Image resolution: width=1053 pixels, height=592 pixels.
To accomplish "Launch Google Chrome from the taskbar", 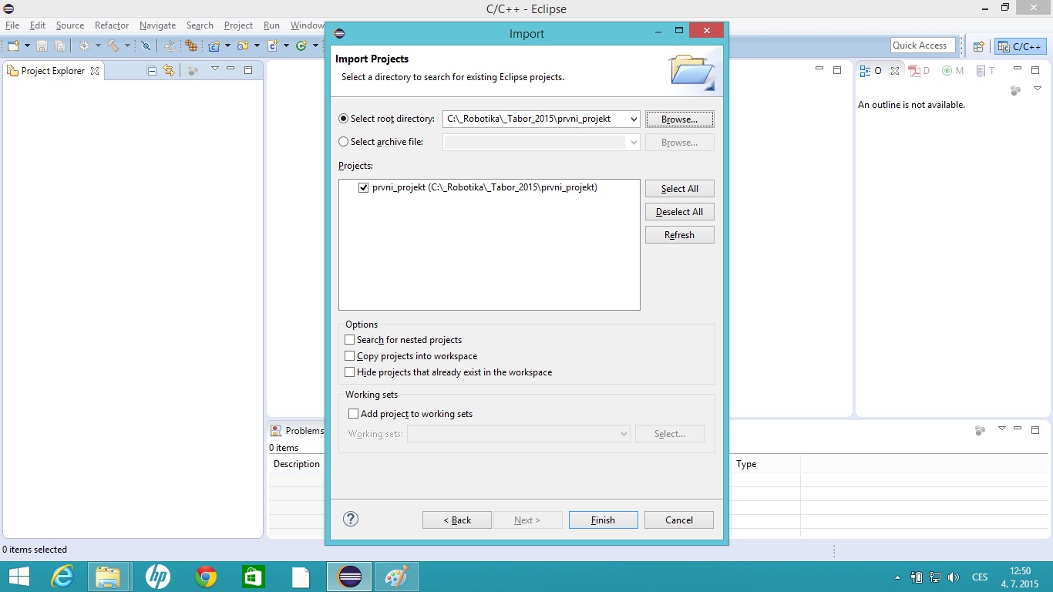I will [x=206, y=577].
